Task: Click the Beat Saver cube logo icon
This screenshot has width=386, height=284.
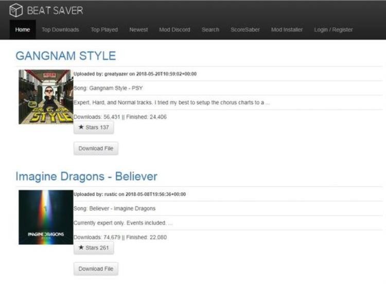Action: (16, 10)
